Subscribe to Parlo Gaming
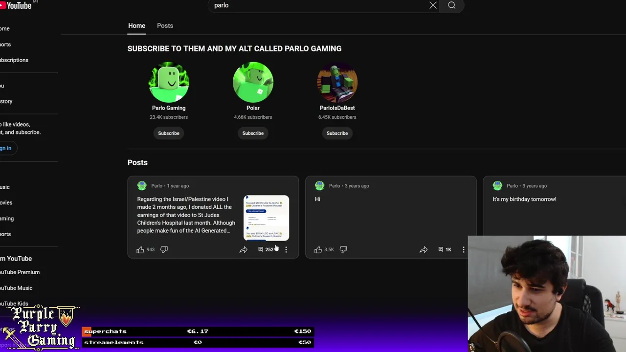The width and height of the screenshot is (626, 352). click(169, 133)
